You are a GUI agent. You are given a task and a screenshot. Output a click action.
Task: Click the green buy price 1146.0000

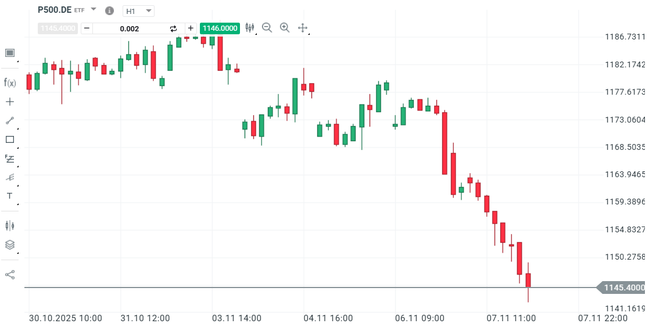(220, 28)
